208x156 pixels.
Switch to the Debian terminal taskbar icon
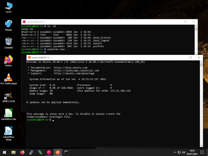[49, 152]
